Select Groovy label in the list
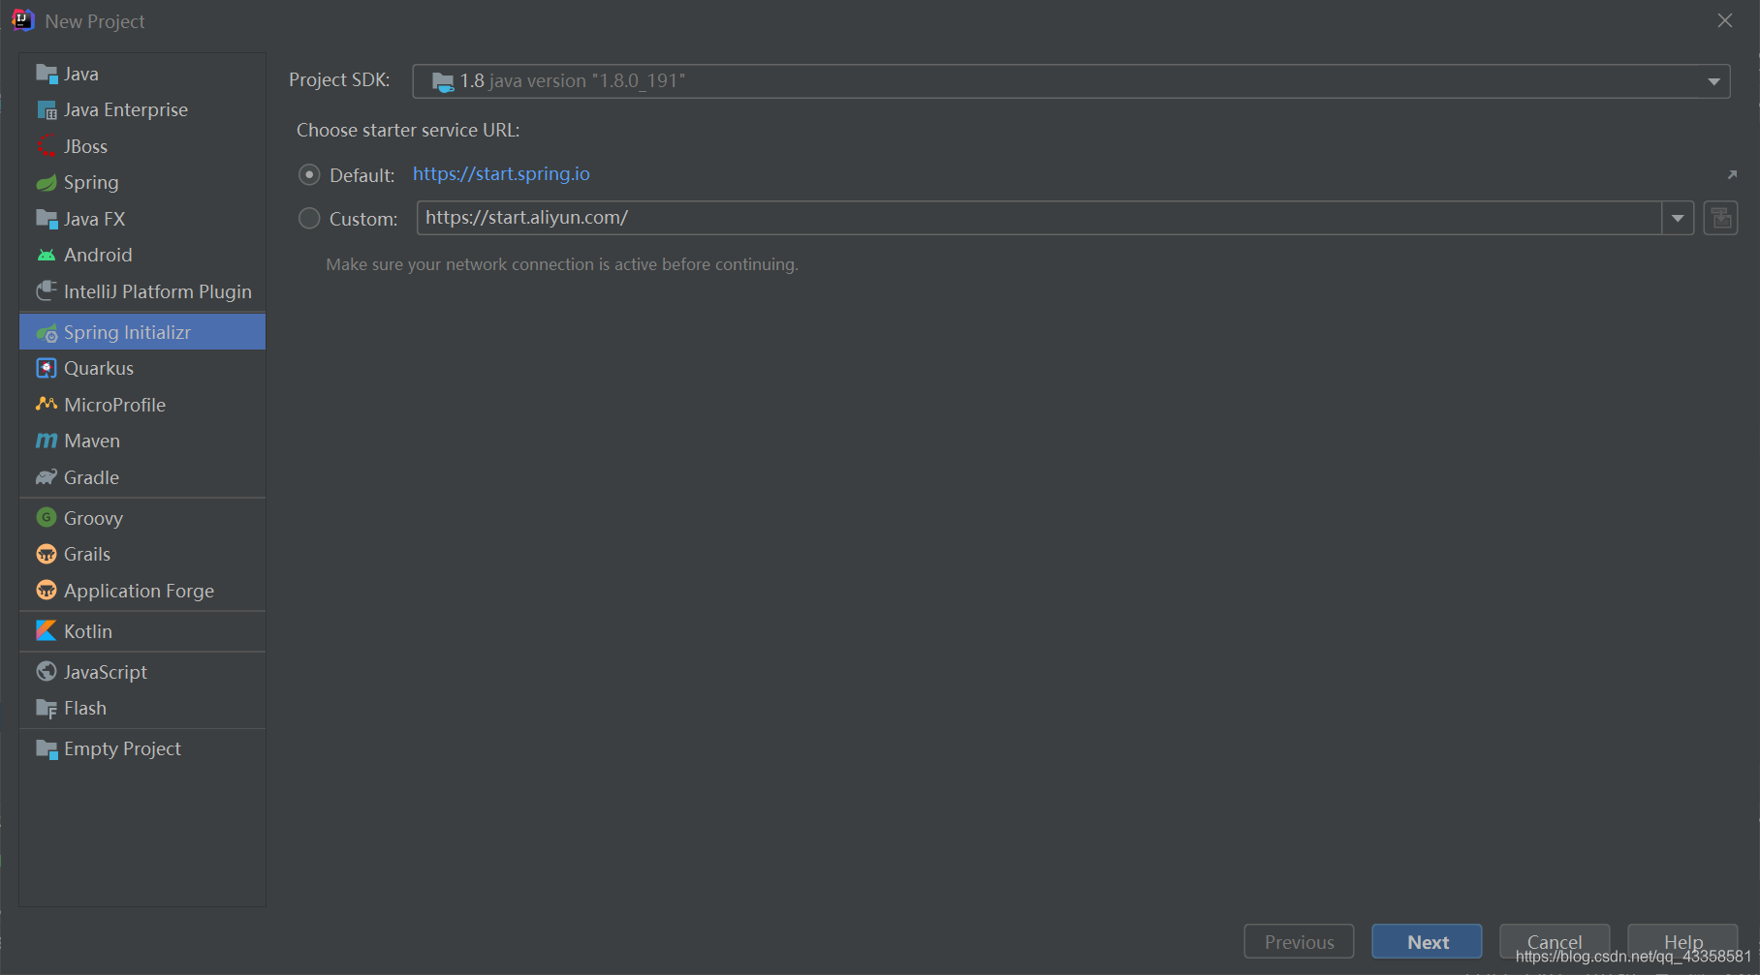This screenshot has height=975, width=1760. (93, 518)
